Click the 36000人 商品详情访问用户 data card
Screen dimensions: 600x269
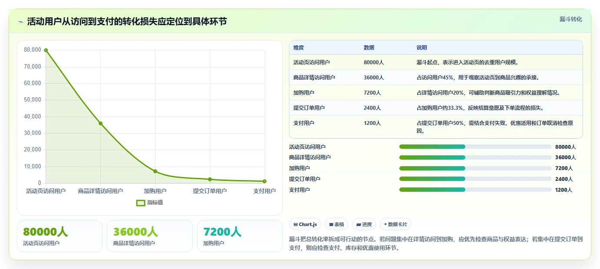[149, 236]
